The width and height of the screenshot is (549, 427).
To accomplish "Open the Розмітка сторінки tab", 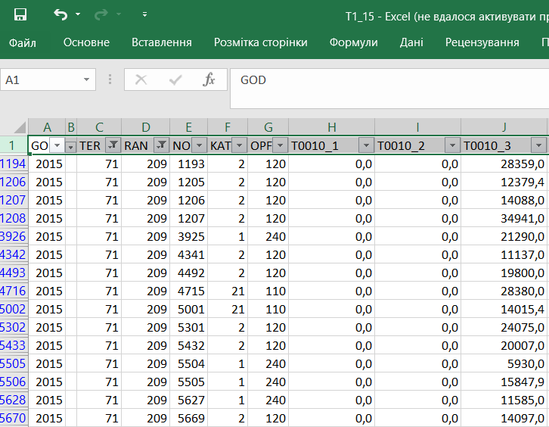I will (260, 42).
